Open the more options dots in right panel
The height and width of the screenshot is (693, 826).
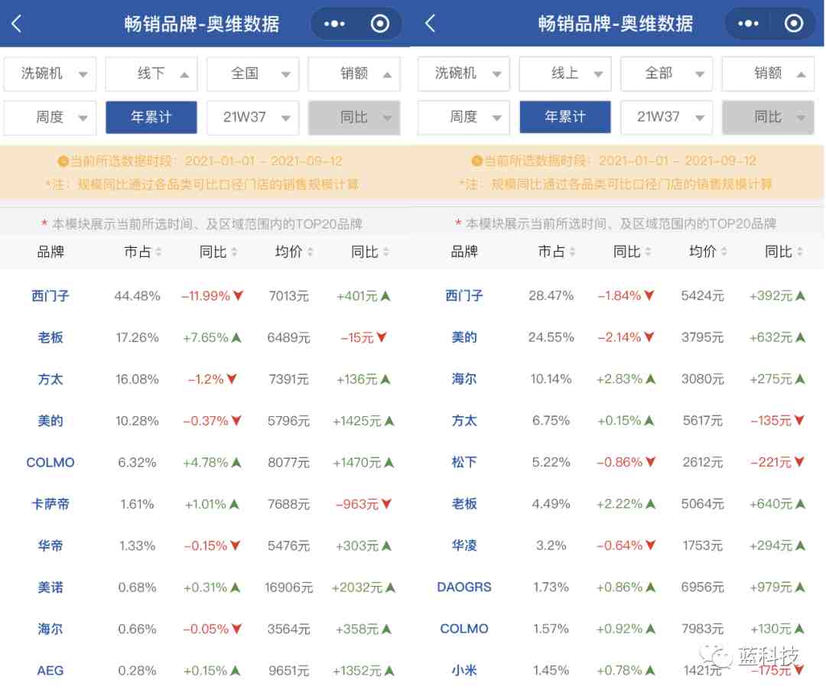[748, 24]
